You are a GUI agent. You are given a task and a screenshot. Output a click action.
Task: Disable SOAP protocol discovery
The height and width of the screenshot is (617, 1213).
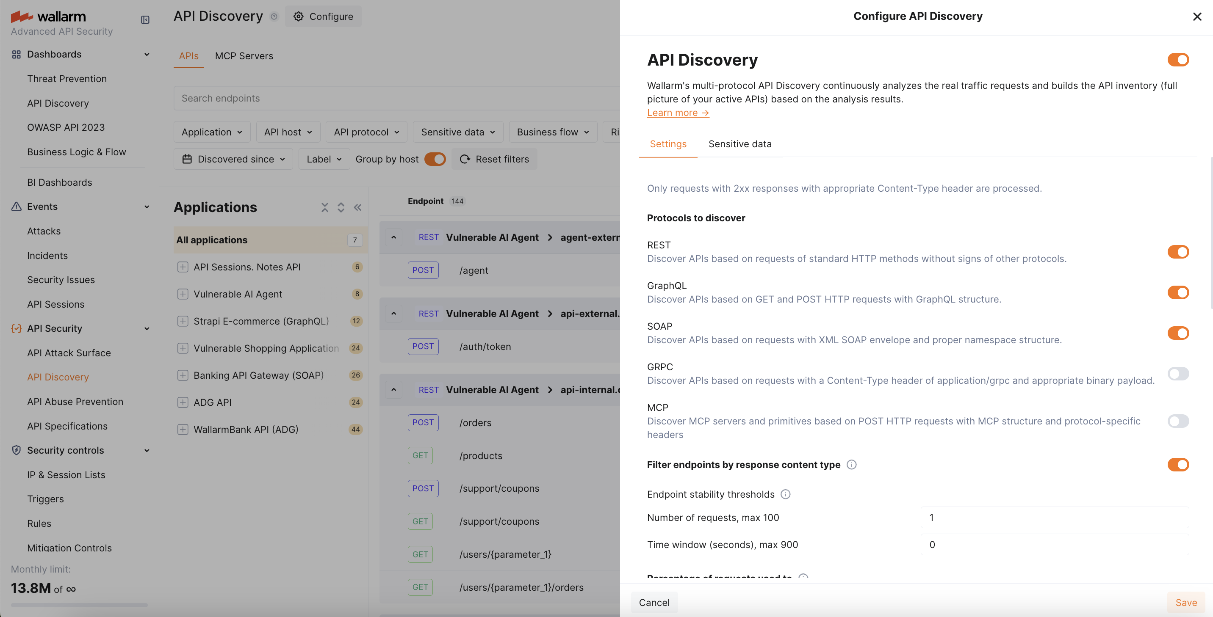point(1178,333)
